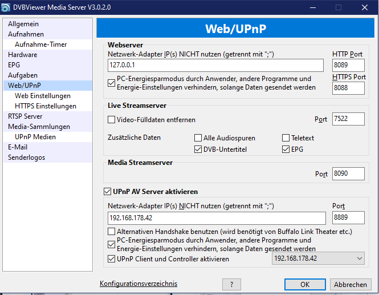Uncheck the EPG additional data checkbox

tap(286, 149)
